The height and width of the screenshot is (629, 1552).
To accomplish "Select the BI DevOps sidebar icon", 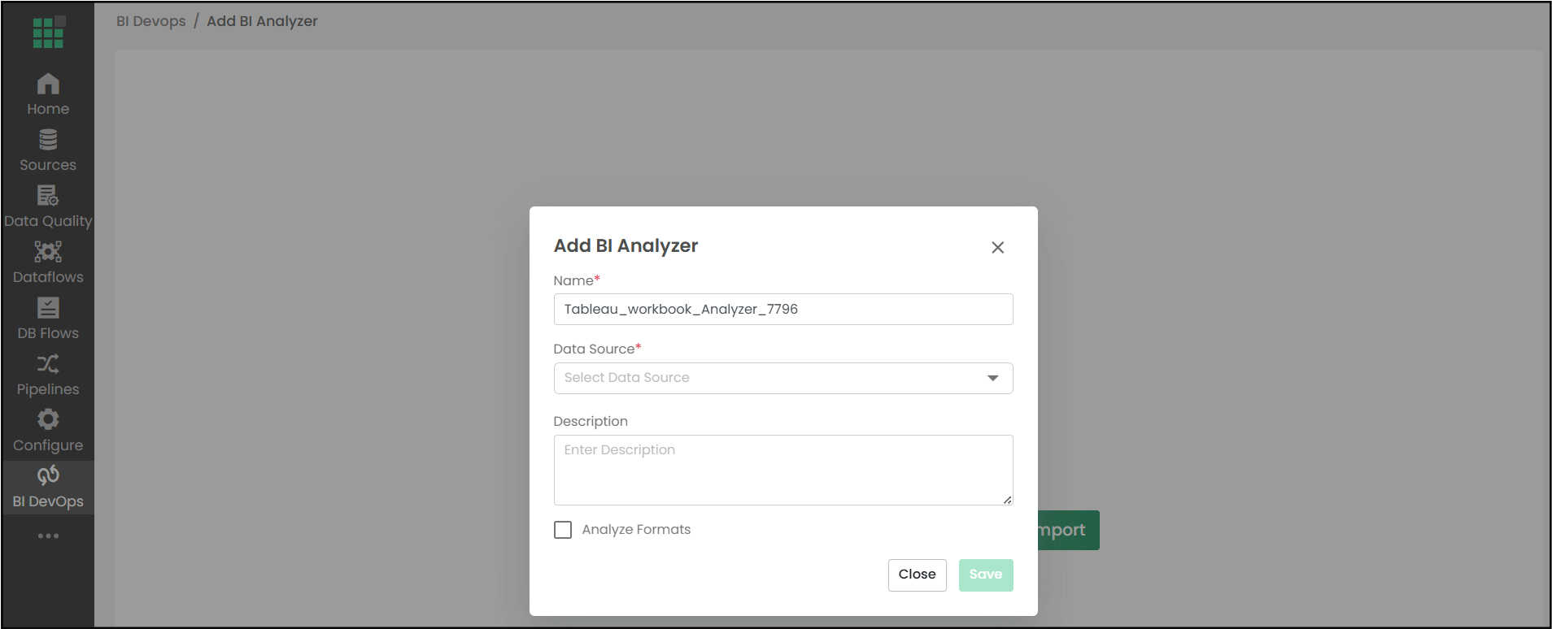I will coord(48,475).
